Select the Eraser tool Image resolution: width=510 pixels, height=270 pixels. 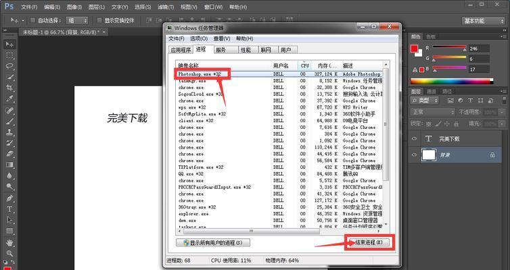(9, 154)
